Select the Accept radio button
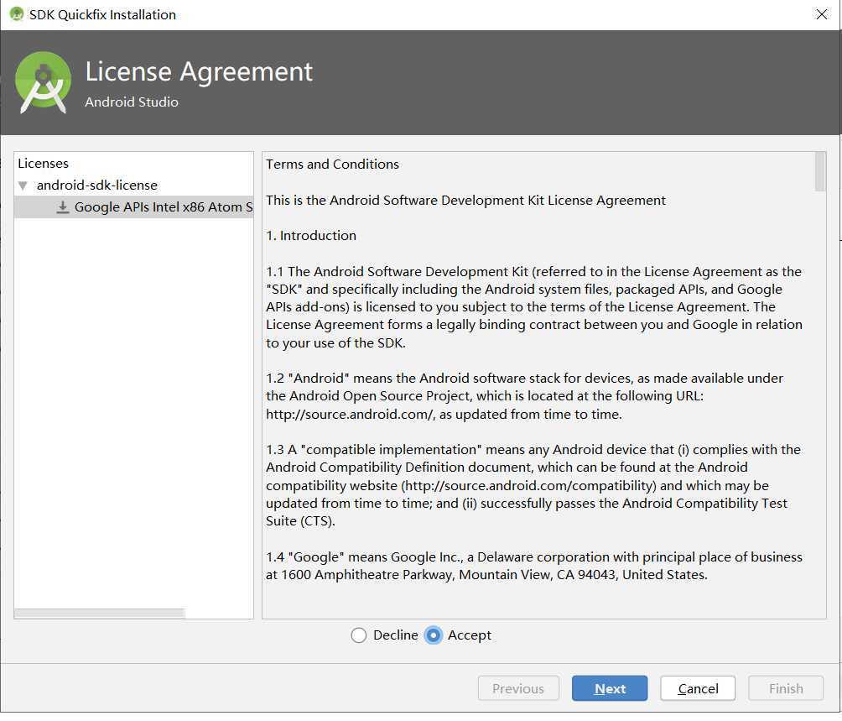 [433, 635]
